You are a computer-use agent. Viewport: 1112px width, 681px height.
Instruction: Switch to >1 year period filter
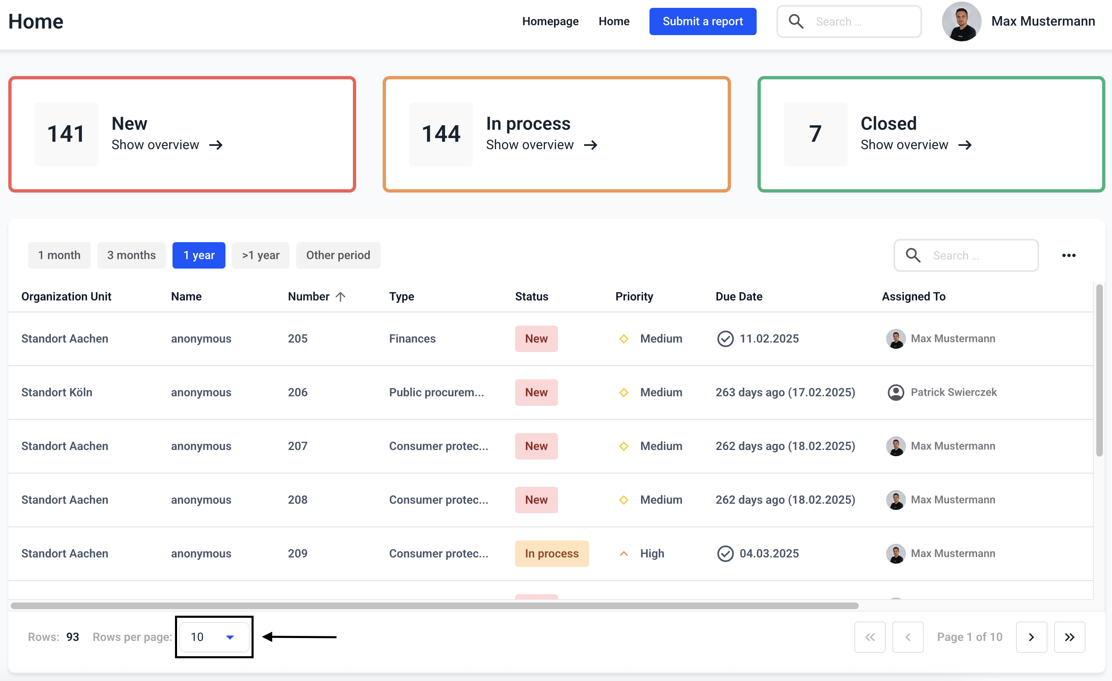260,255
